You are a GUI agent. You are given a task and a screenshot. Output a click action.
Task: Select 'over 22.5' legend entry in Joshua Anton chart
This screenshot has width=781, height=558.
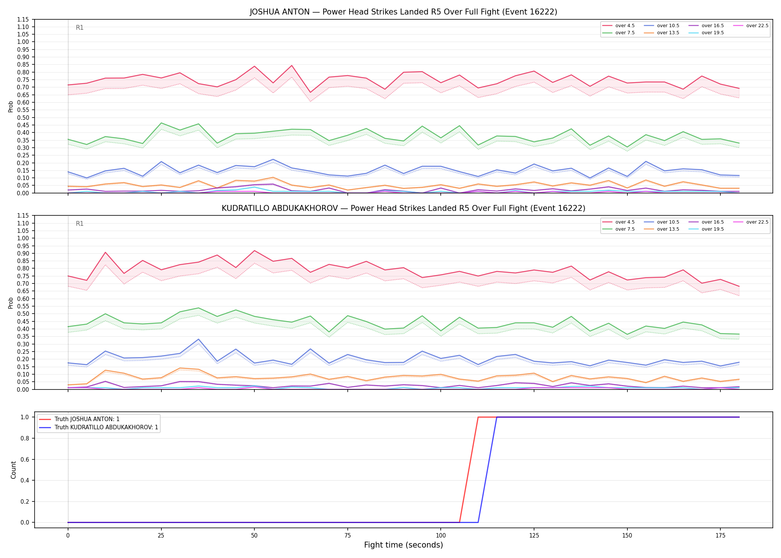751,26
